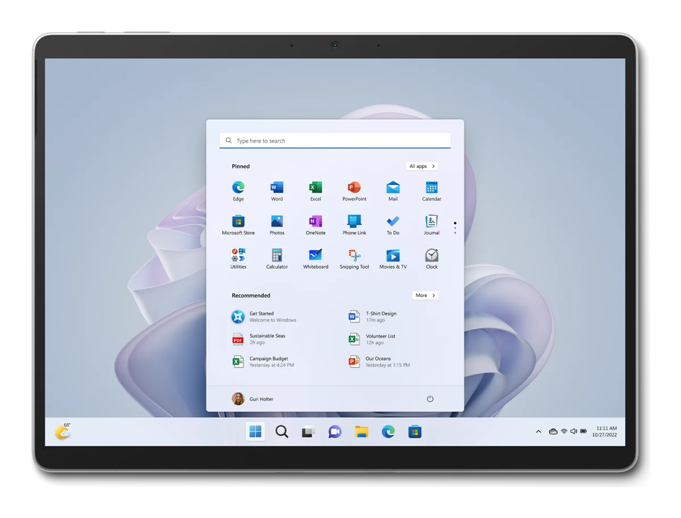Open the Sustainable Seas PDF
Viewport: 681px width, 518px height.
(259, 339)
